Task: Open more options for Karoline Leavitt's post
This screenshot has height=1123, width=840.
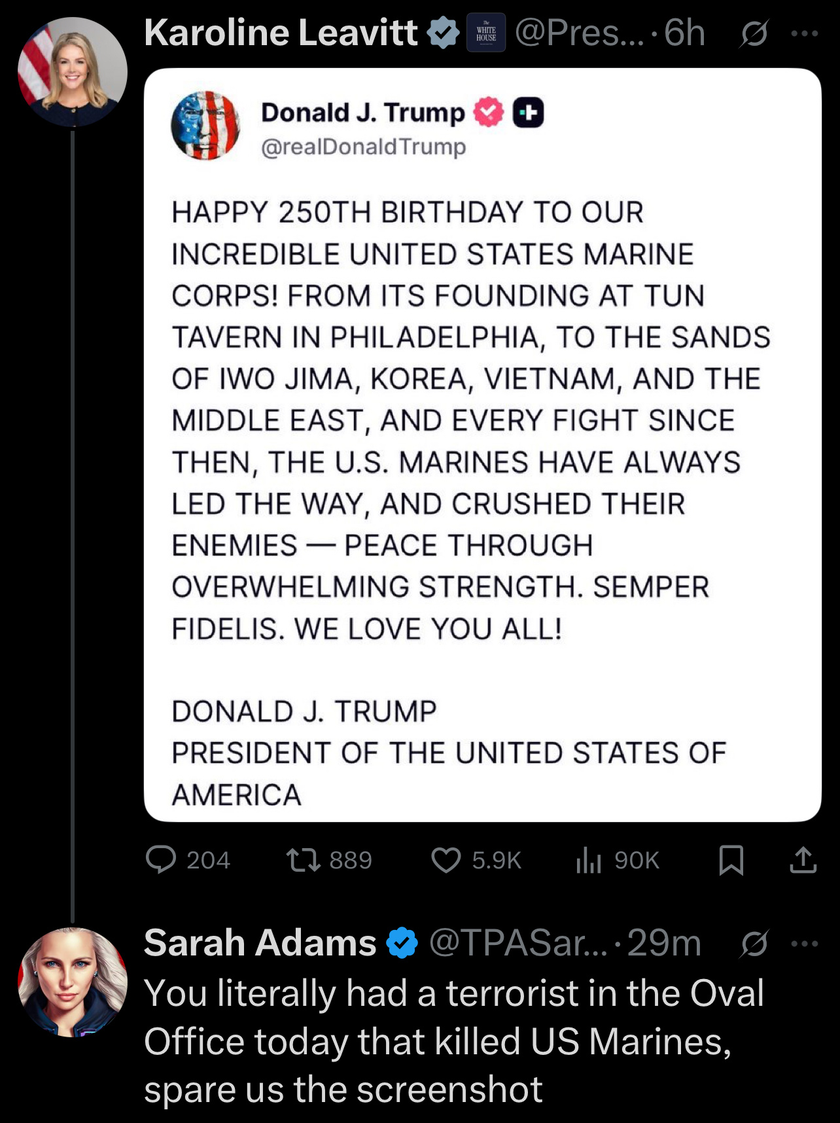Action: 804,33
